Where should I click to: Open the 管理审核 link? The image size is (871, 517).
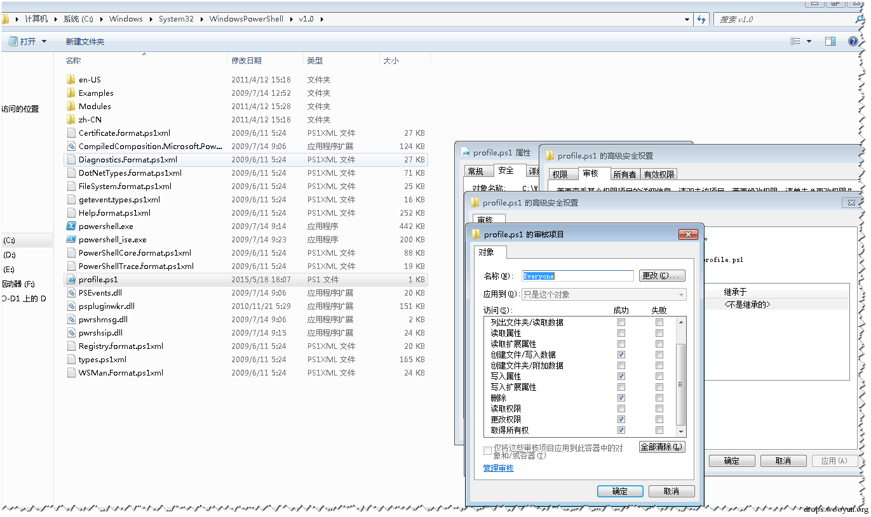coord(499,468)
